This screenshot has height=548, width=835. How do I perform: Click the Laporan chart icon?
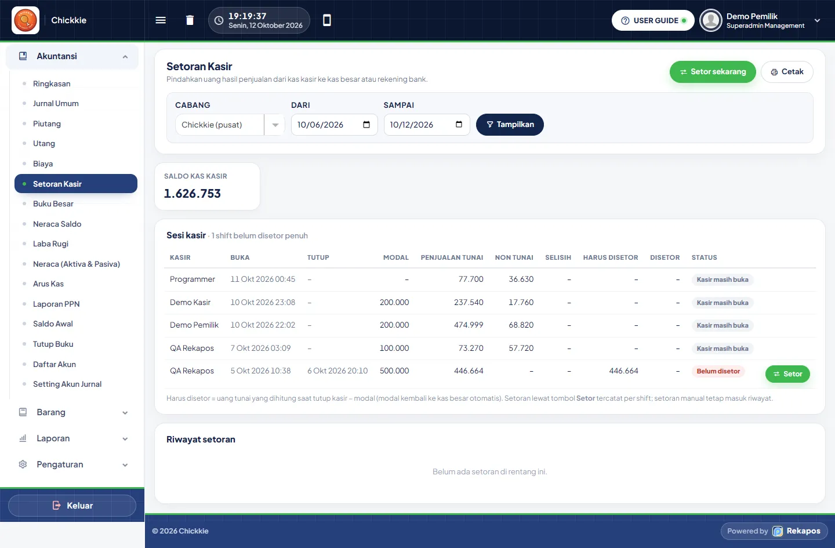(23, 438)
